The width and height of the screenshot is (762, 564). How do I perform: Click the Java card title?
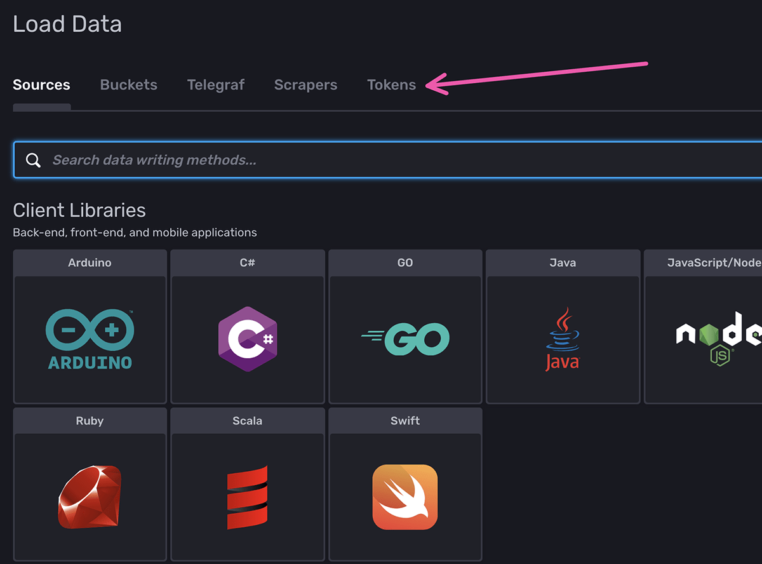[x=563, y=263]
